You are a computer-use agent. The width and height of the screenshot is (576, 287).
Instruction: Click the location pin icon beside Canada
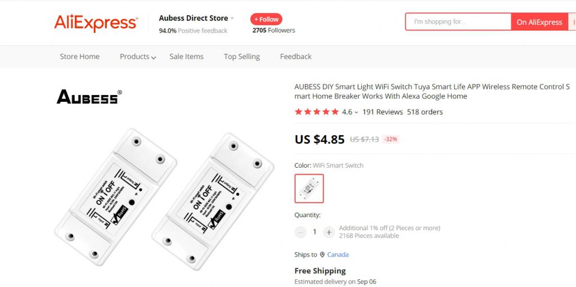tap(322, 254)
